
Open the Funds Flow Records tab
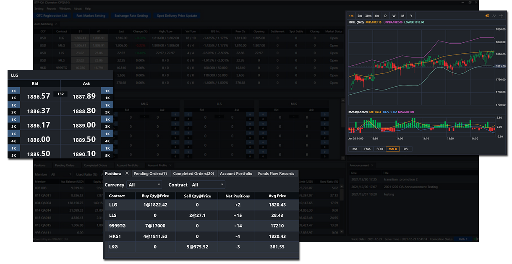[276, 173]
